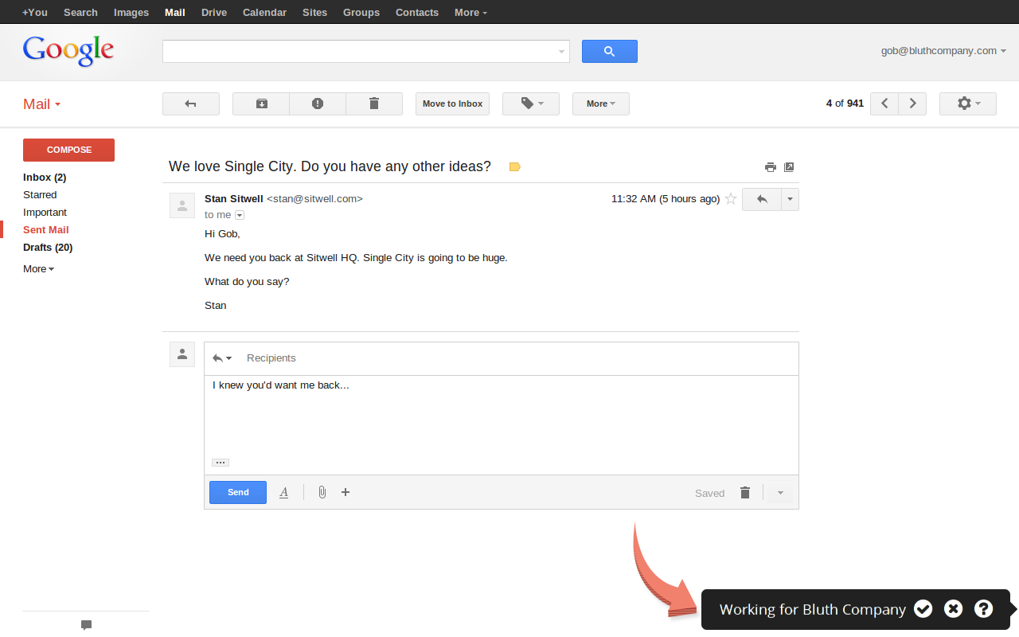Confirm Working for Bluth Company checkmark
Viewport: 1019px width, 637px height.
(x=923, y=609)
